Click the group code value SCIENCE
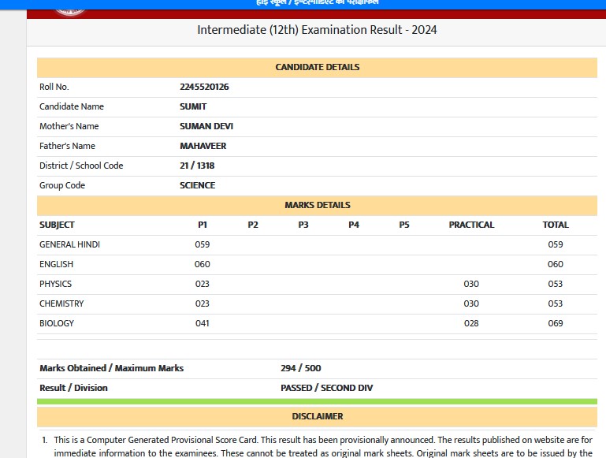606x458 pixels. coord(198,185)
